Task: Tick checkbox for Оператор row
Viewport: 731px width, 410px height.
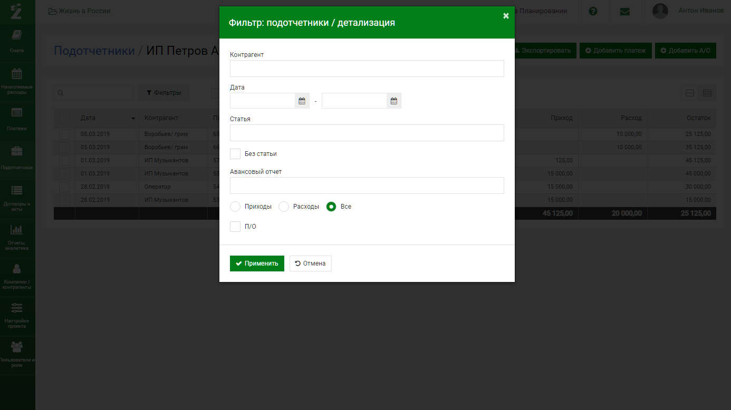Action: tap(64, 187)
